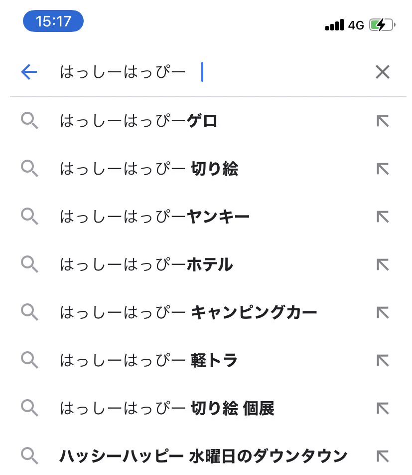Tap the magnifier icon beside ゲロ suggestion
Screen dimensions: 412x475
point(29,121)
